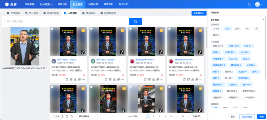Screen dimensions: 267x120
Task: Select the 自定义 time filter
Action: [216, 35]
